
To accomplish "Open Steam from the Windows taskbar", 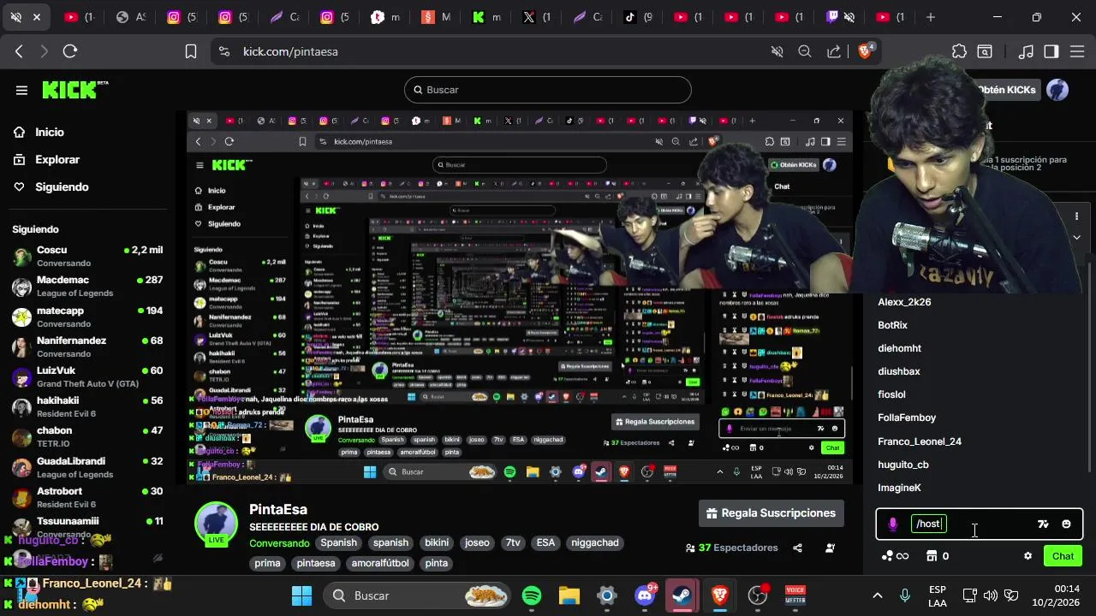I will point(682,595).
